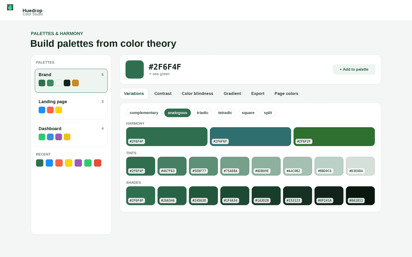Click the #2F6F4F hex code heading
Image resolution: width=412 pixels, height=257 pixels.
tap(165, 67)
